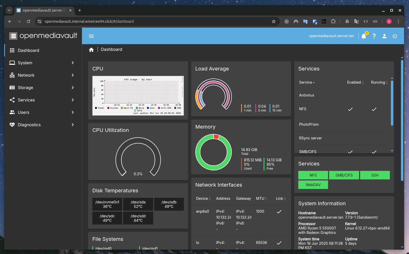Click the enp6s0 link checkmark
409x254 pixels.
tap(279, 212)
